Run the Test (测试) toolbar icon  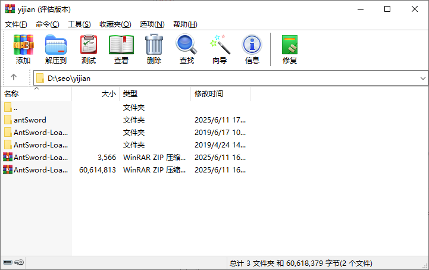pos(89,45)
